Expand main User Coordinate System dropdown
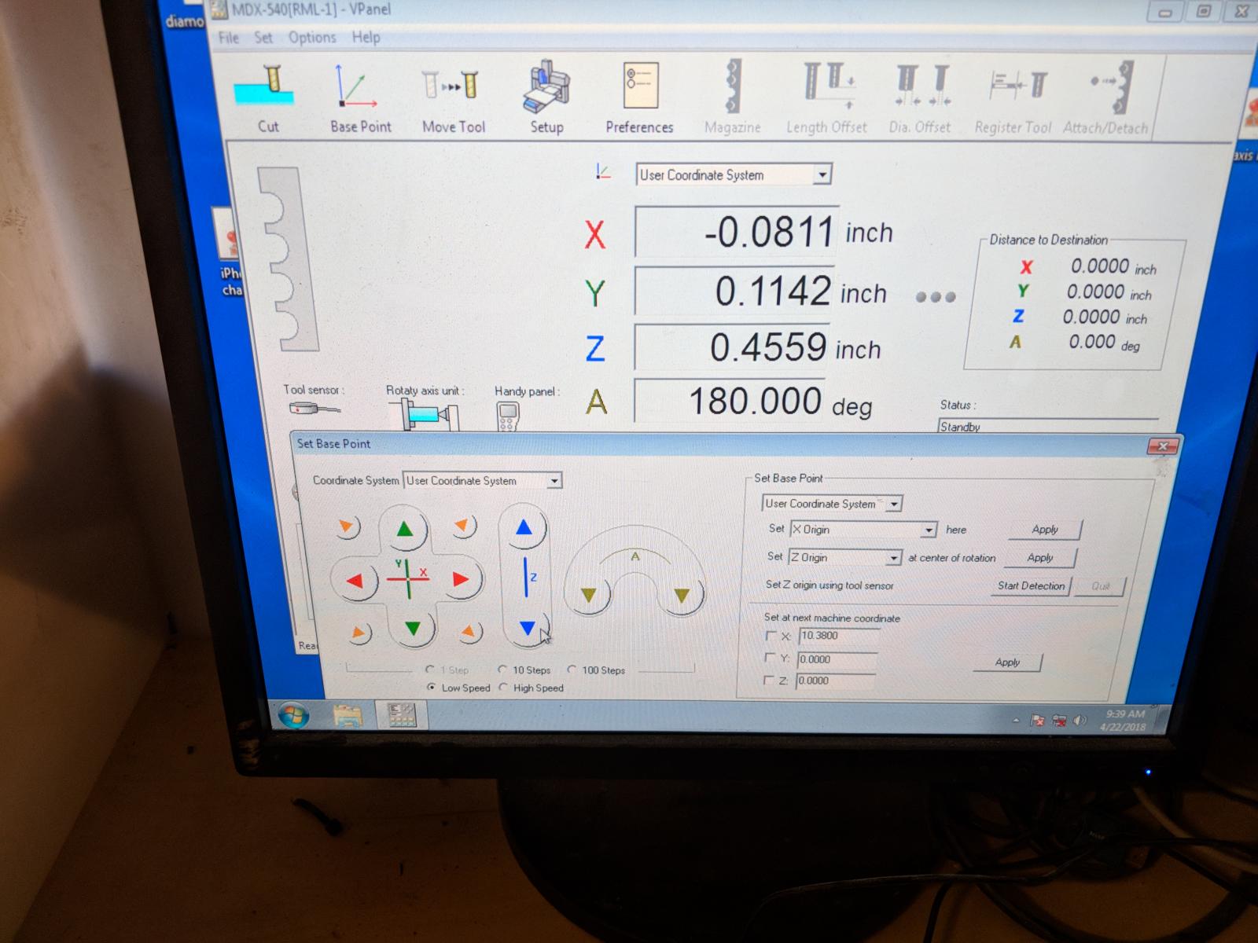This screenshot has height=943, width=1258. 822,174
